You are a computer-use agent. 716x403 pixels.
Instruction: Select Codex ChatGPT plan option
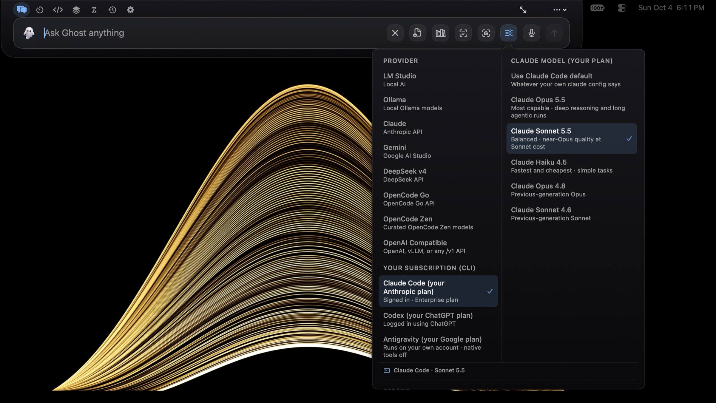(x=438, y=319)
